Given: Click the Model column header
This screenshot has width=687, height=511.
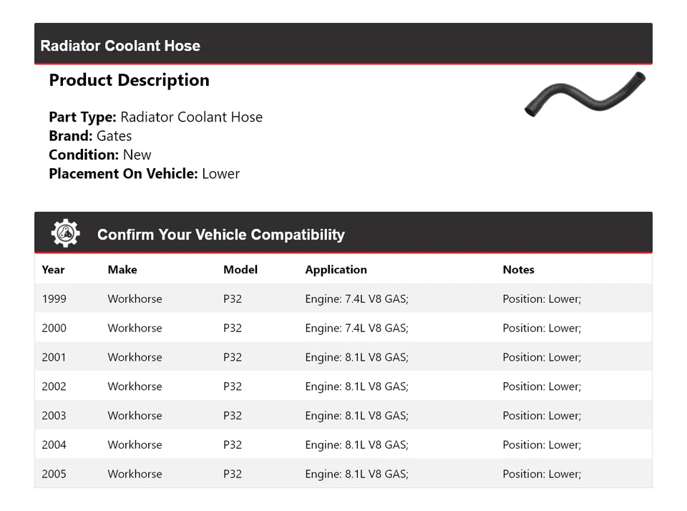Looking at the screenshot, I should pyautogui.click(x=240, y=270).
